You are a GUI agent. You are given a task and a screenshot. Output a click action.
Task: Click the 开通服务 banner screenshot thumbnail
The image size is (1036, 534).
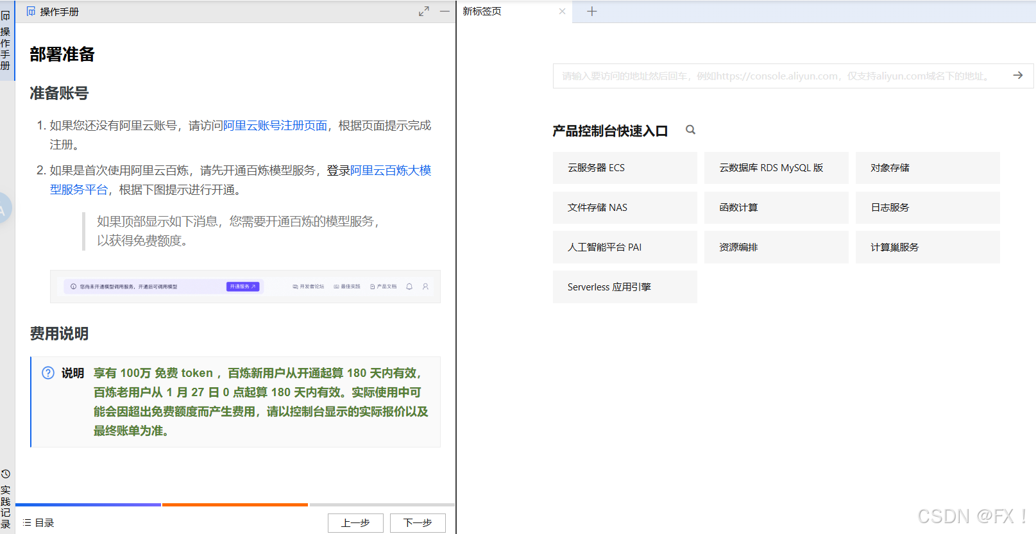click(x=245, y=287)
